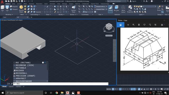
Task: Click Sign In in the title bar
Action: [133, 1]
